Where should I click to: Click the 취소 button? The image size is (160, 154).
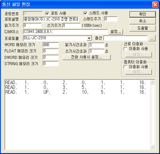143,21
